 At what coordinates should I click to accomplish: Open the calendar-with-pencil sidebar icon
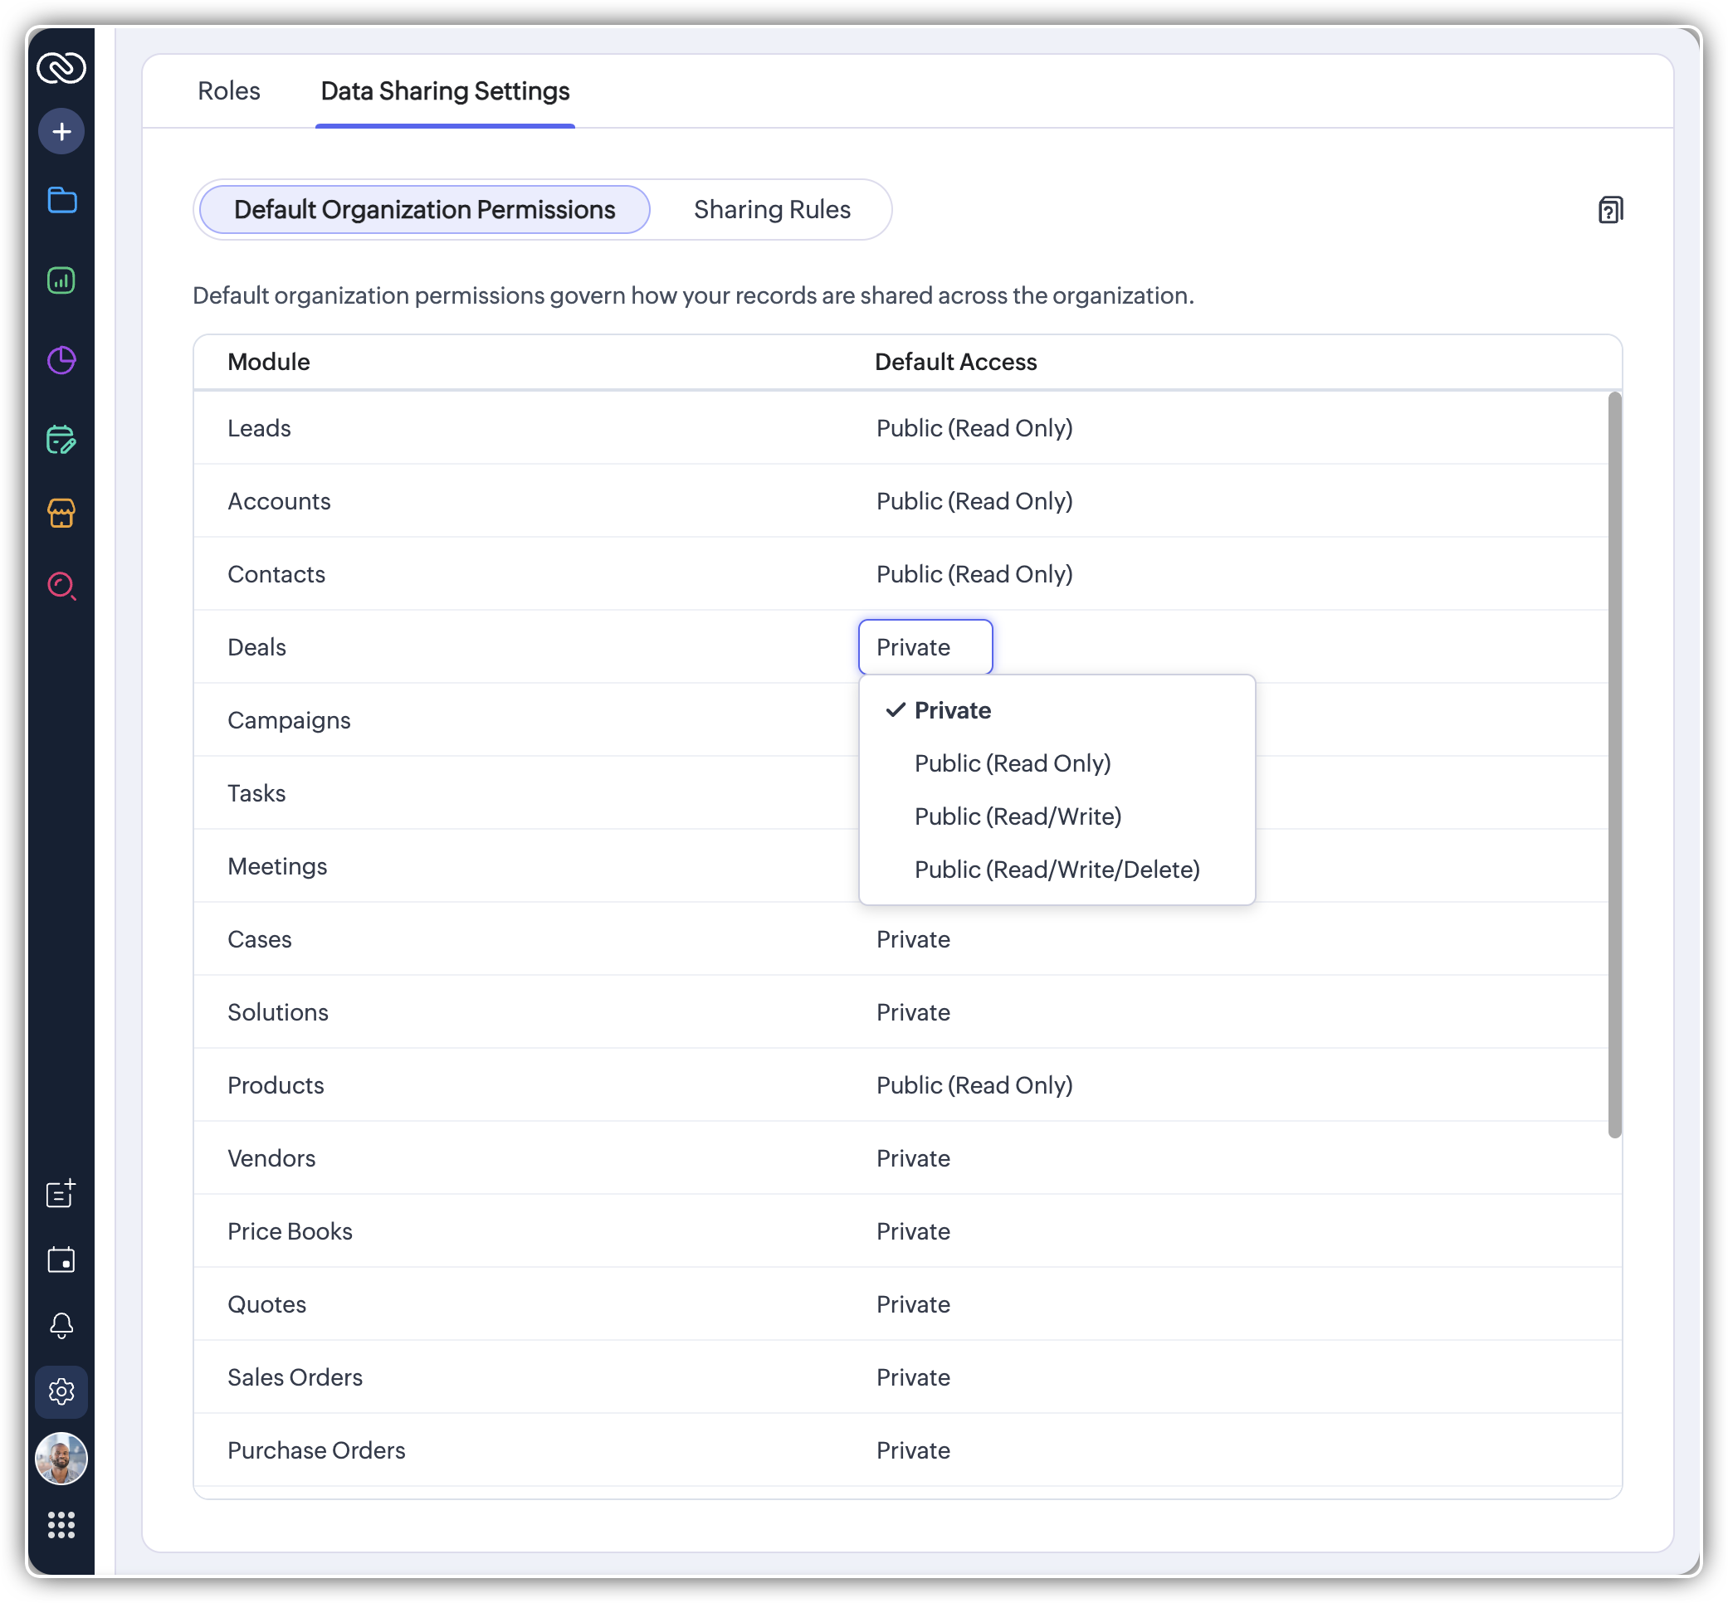coord(61,440)
